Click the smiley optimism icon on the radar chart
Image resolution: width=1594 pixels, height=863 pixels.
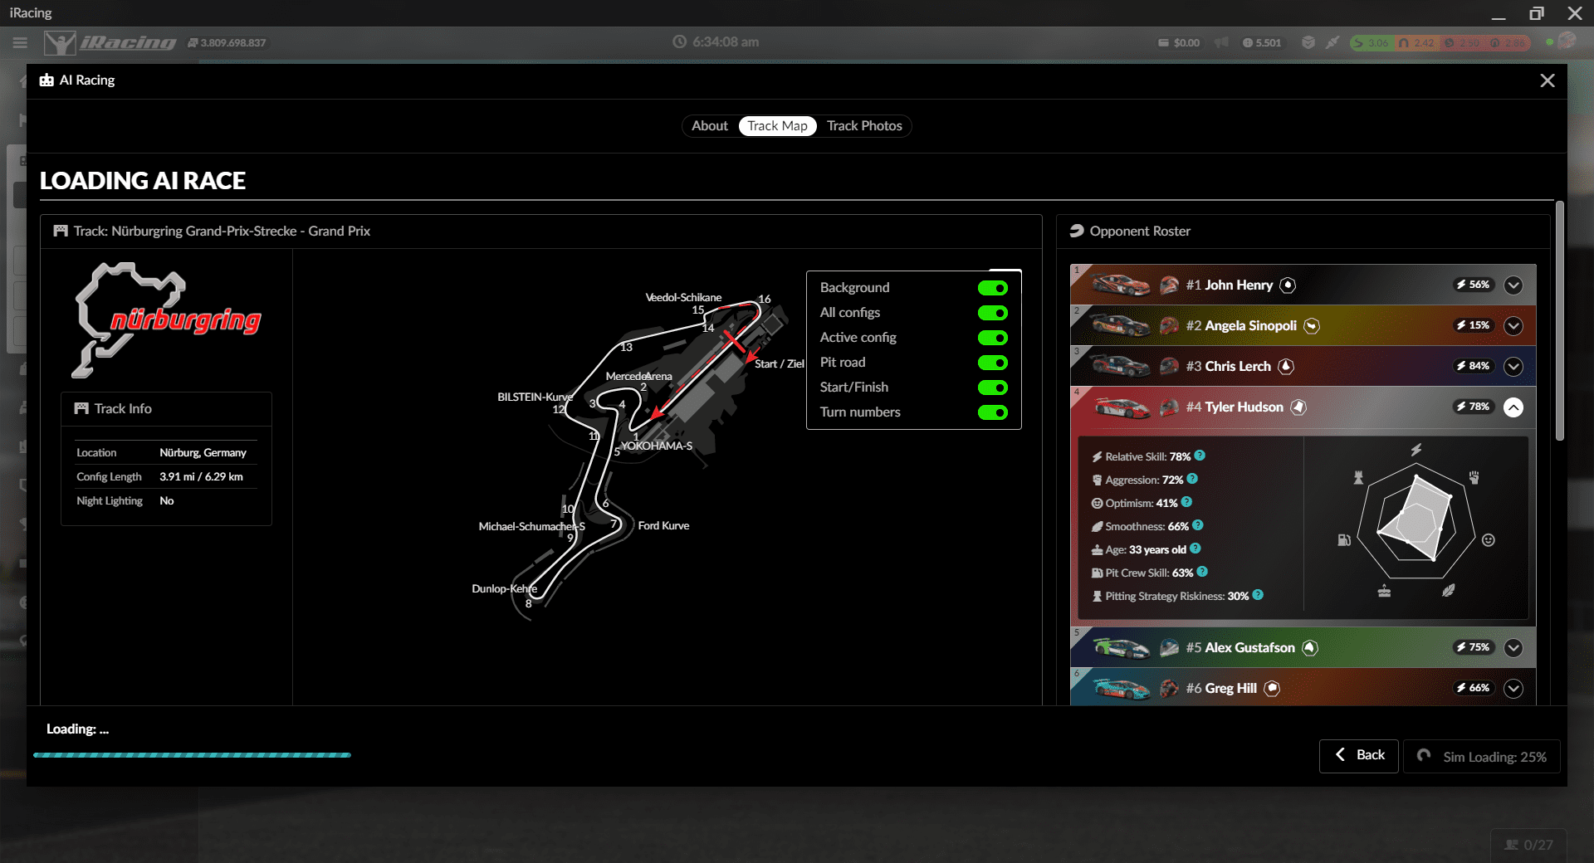[x=1489, y=540]
